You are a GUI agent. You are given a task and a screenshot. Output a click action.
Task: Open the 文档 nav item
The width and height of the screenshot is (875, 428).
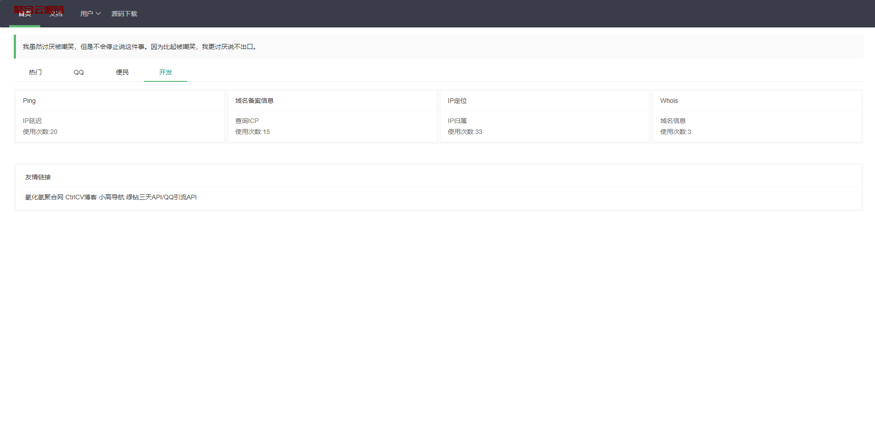[x=56, y=14]
